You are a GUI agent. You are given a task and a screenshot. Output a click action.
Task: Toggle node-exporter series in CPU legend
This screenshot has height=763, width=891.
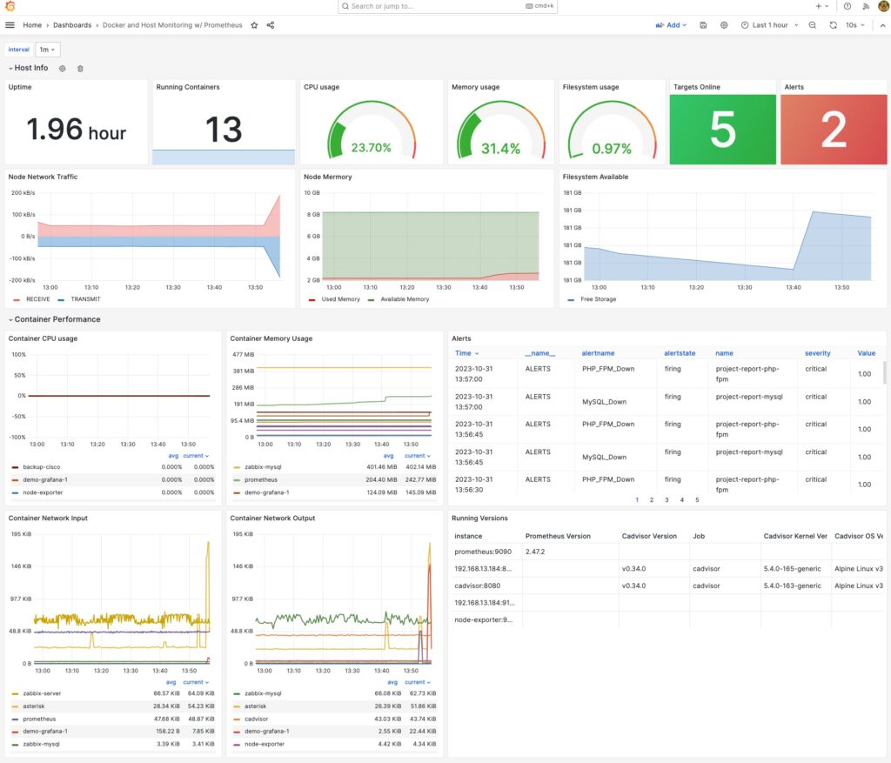[x=43, y=492]
